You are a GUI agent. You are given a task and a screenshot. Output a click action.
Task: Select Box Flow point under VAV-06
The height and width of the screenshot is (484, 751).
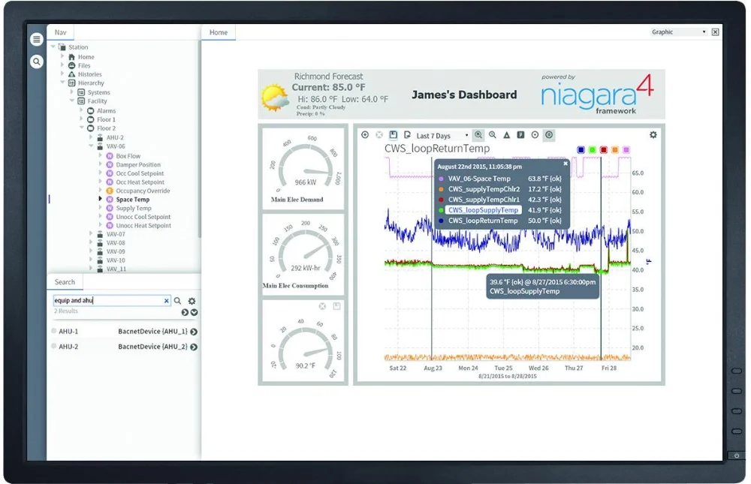click(x=128, y=156)
